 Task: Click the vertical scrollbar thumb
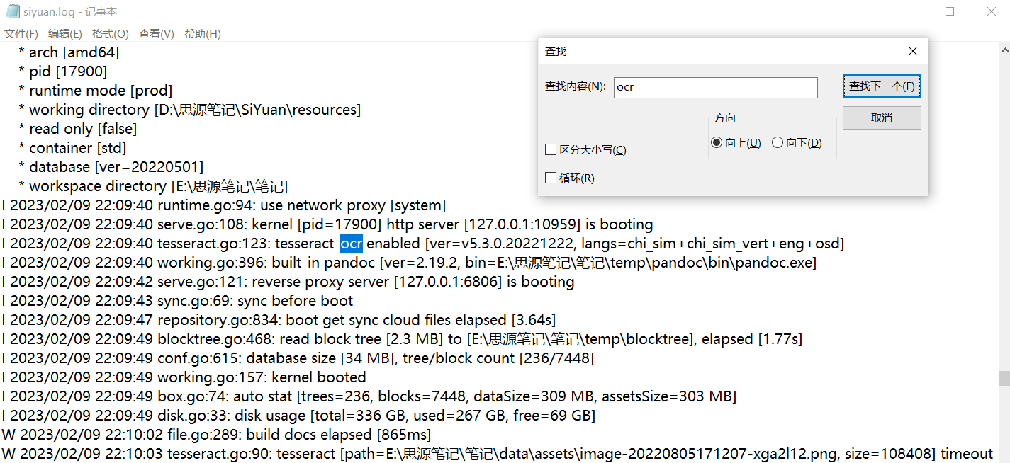[1004, 379]
